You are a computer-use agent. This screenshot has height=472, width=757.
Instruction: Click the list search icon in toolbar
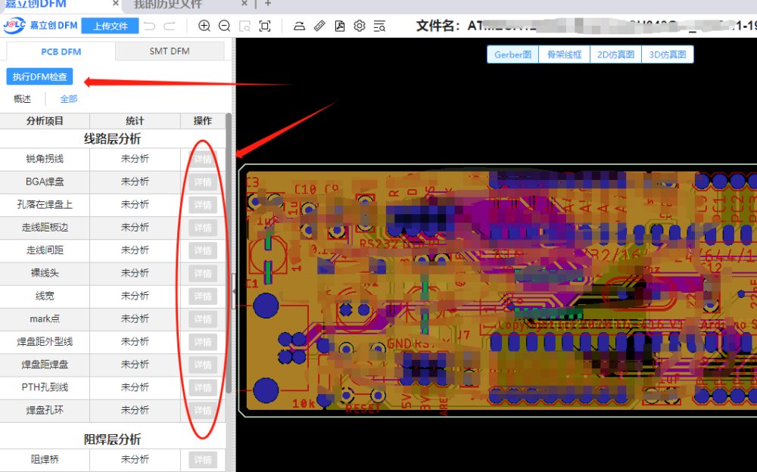click(379, 26)
